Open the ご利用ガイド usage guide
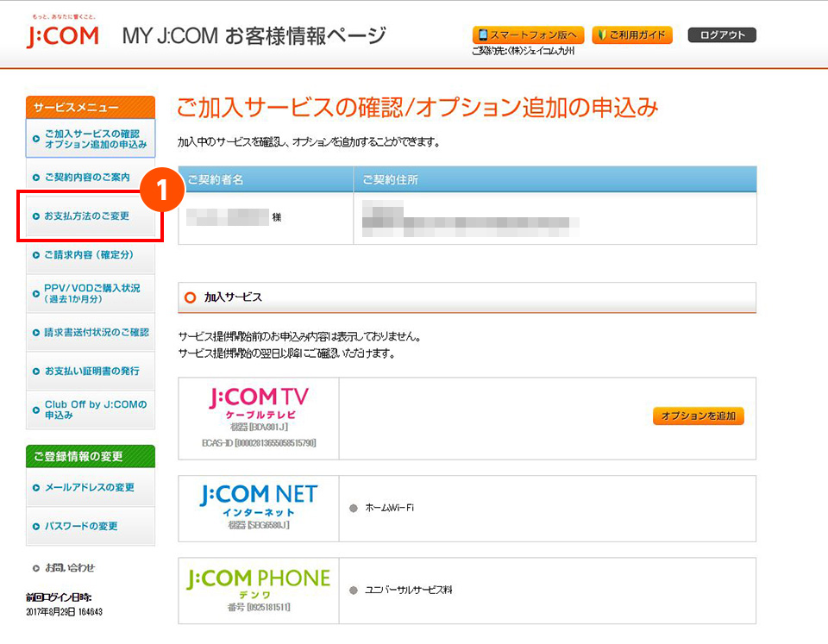828x644 pixels. [632, 35]
